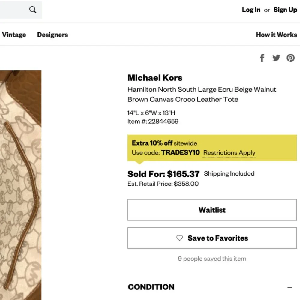The image size is (300, 300).
Task: Click the search magnifier icon
Action: coord(33,10)
